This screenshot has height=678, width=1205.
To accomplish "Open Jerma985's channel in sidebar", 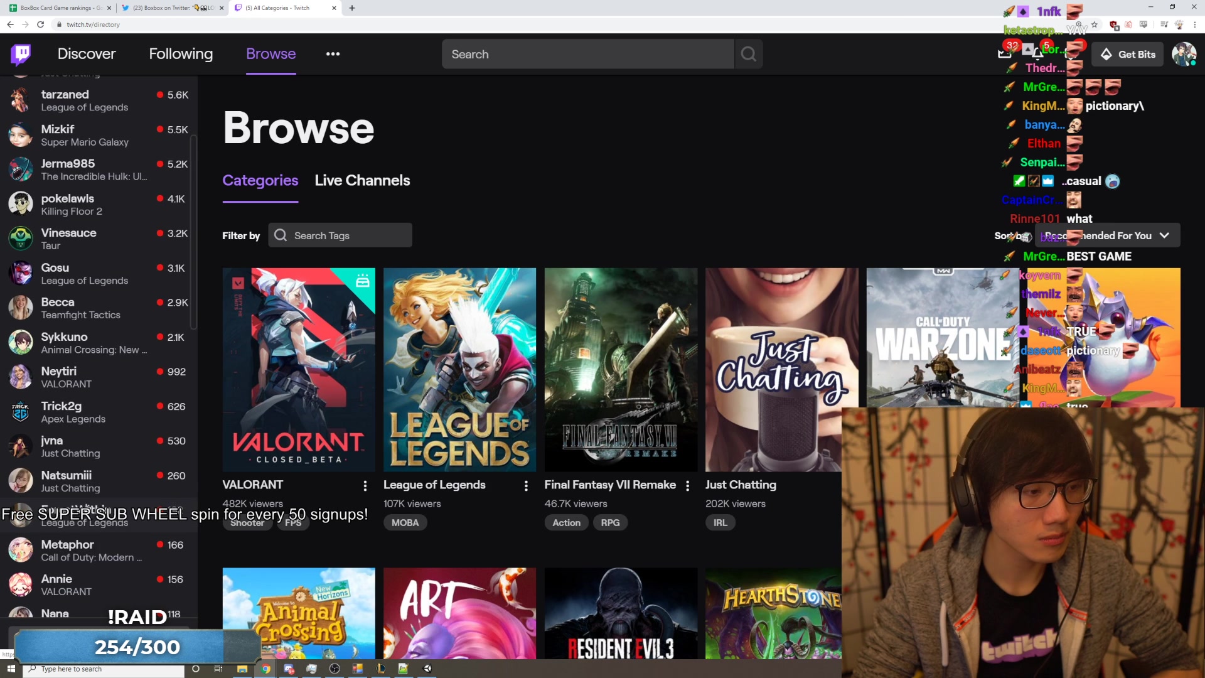I will (98, 169).
